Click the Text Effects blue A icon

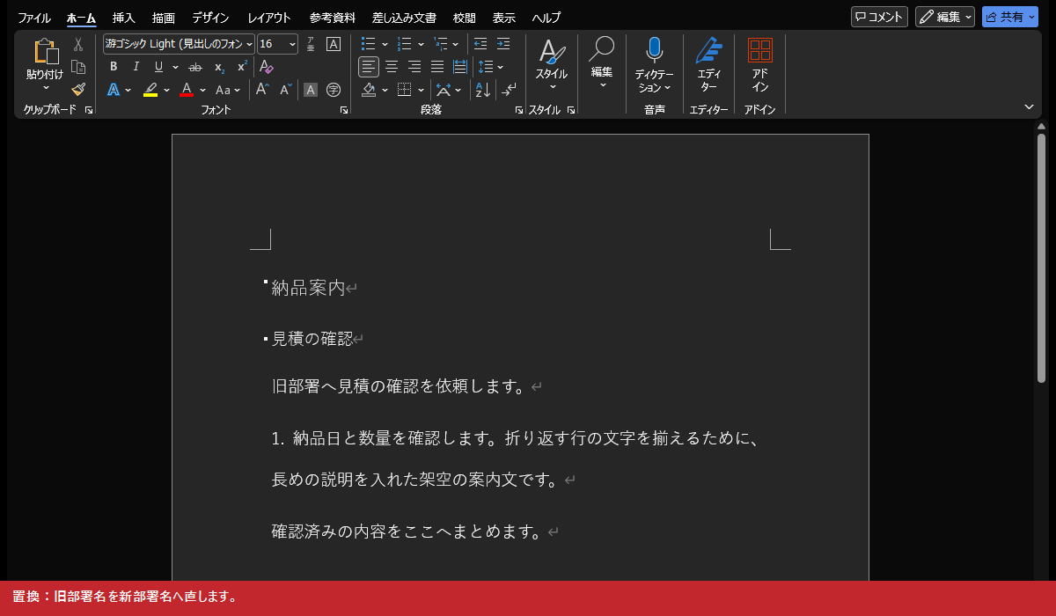tap(114, 90)
